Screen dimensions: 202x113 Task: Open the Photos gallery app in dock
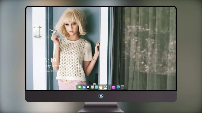(105, 87)
